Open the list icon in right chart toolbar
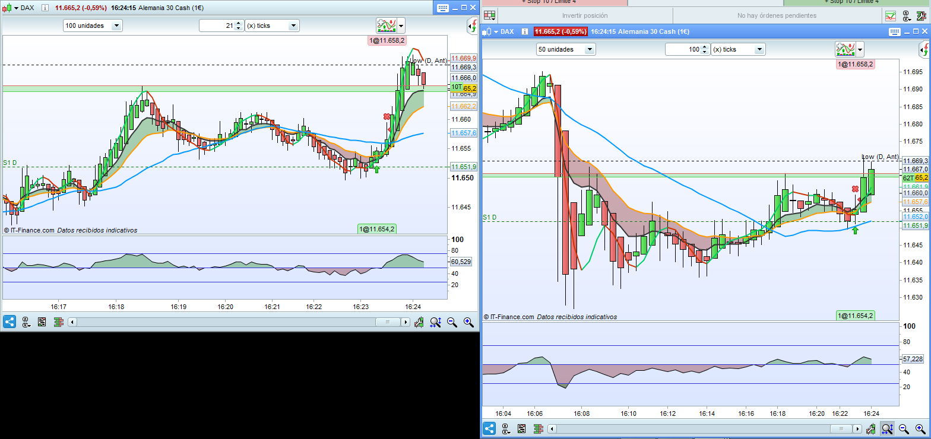Viewport: 931px width, 439px height. (522, 428)
